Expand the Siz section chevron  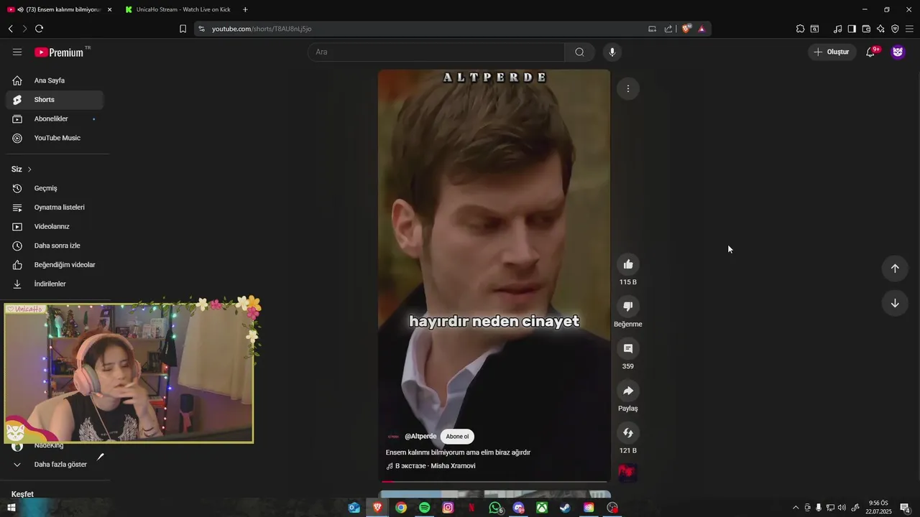coord(29,169)
